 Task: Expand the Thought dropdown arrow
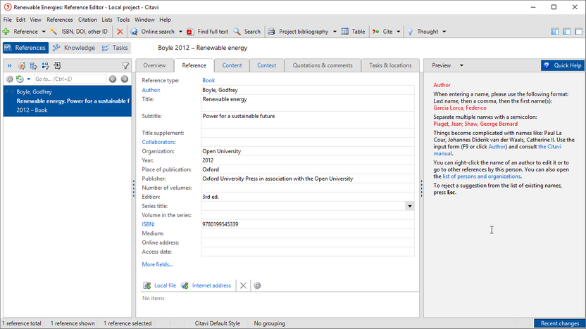444,32
